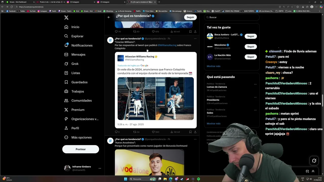
Task: Open more options on the Gracias Williams tweet
Action: click(195, 39)
